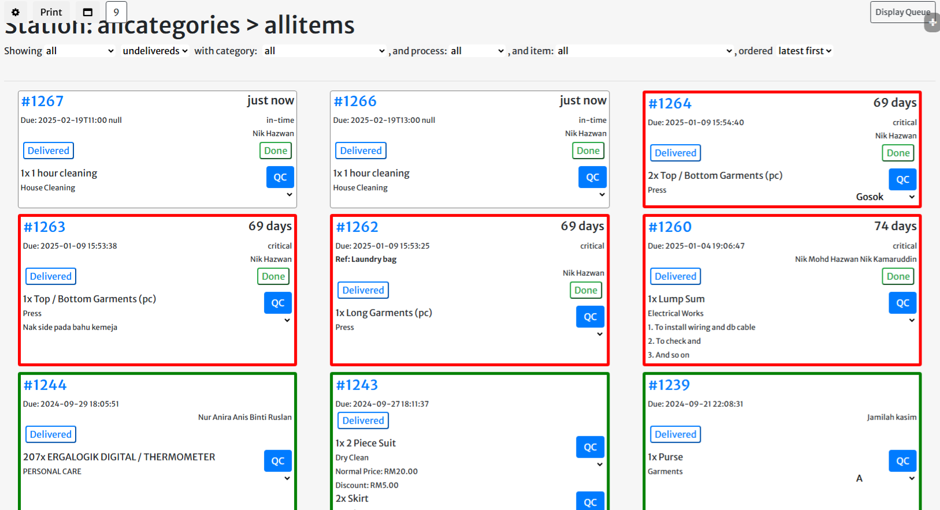940x510 pixels.
Task: Expand the dropdown arrow on order #1263
Action: coord(287,321)
